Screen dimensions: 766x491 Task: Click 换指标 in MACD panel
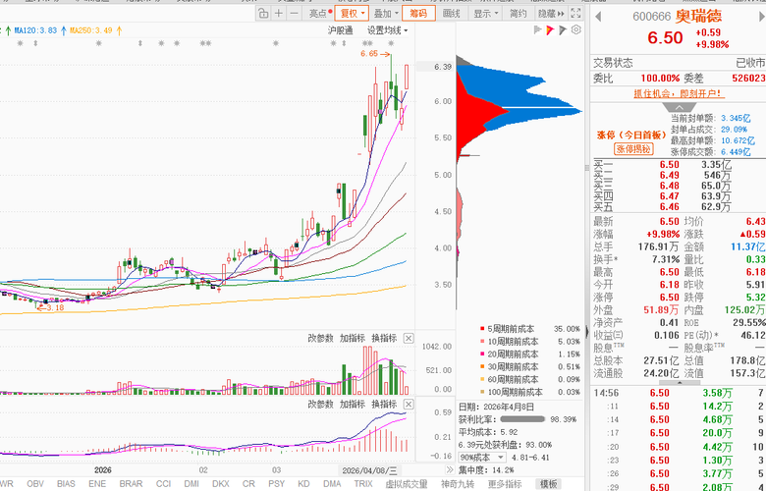click(384, 404)
